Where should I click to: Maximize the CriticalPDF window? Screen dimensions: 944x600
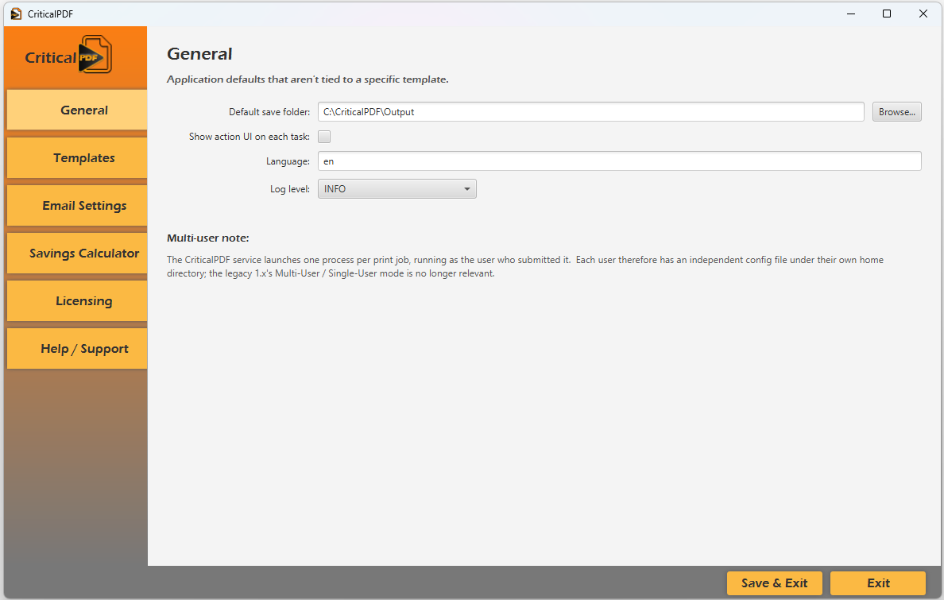click(887, 14)
